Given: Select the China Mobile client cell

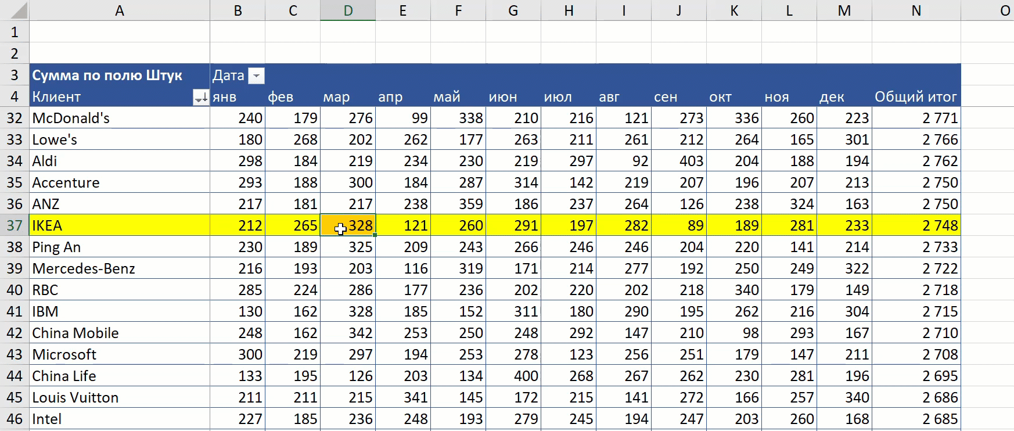Looking at the screenshot, I should click(120, 333).
